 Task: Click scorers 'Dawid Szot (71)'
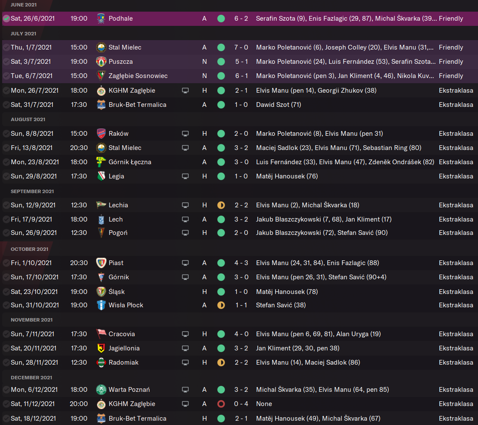pyautogui.click(x=278, y=105)
